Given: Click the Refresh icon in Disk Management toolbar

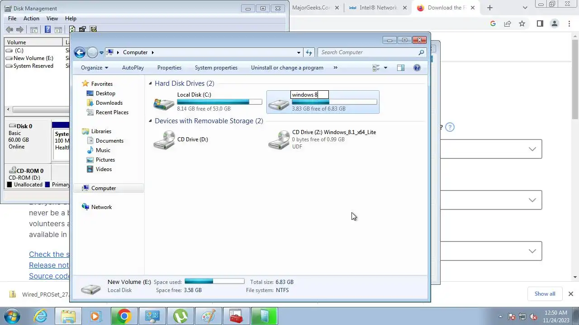Looking at the screenshot, I should [72, 29].
